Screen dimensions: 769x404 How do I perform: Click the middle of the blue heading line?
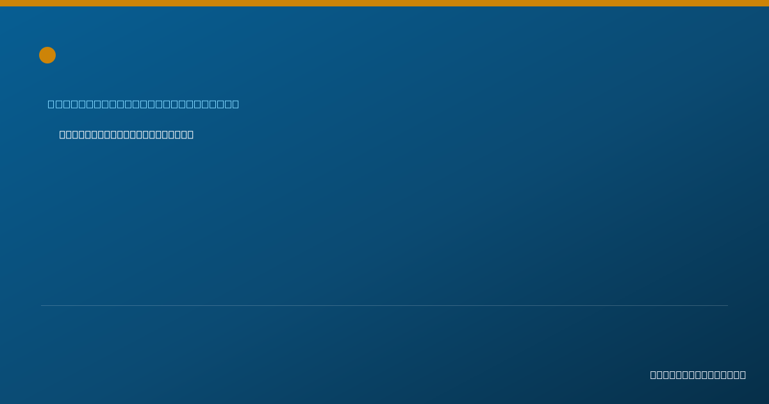tap(144, 104)
